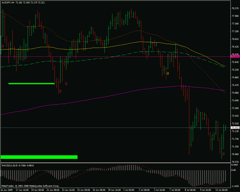This screenshot has width=240, height=192.
Task: Click the 76.810 price axis label
Action: [235, 39]
